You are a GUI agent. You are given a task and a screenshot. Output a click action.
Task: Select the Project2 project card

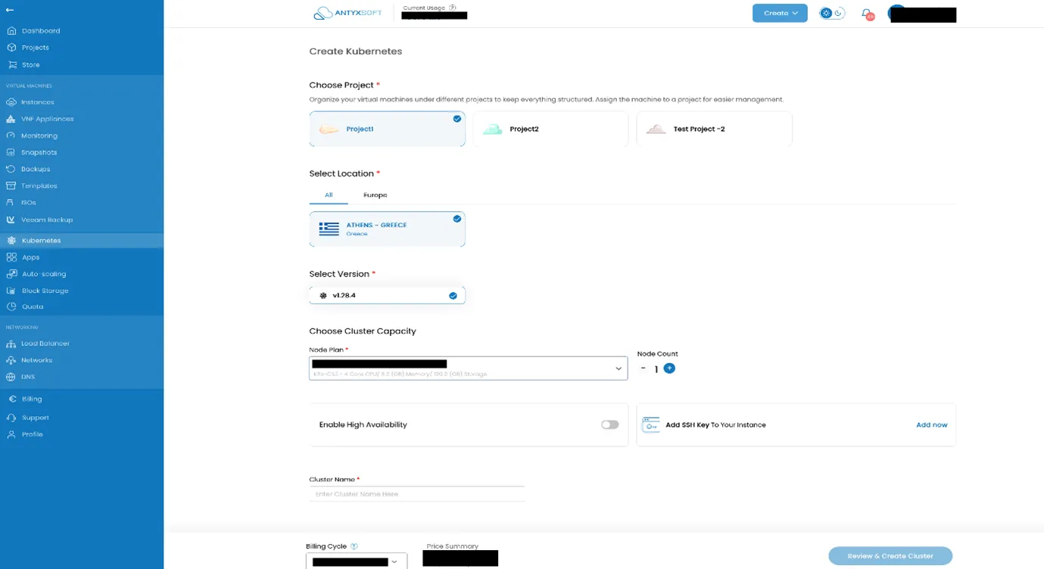pyautogui.click(x=550, y=129)
